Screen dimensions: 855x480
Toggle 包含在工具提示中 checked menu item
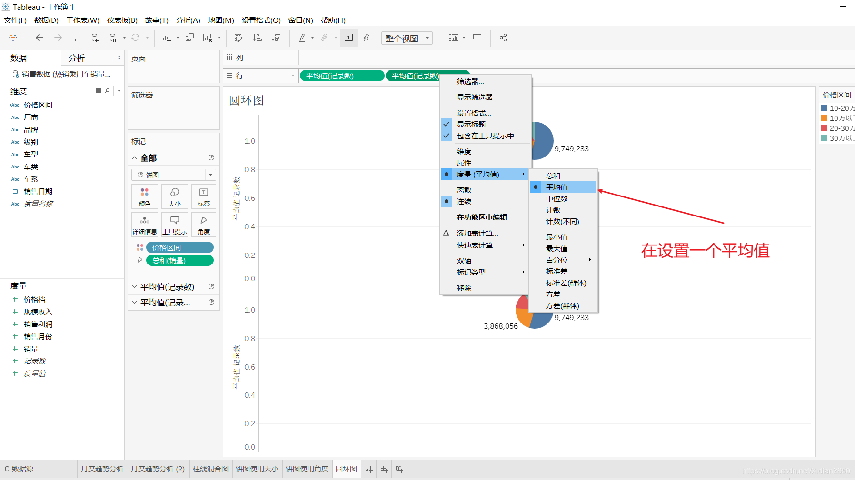[485, 136]
